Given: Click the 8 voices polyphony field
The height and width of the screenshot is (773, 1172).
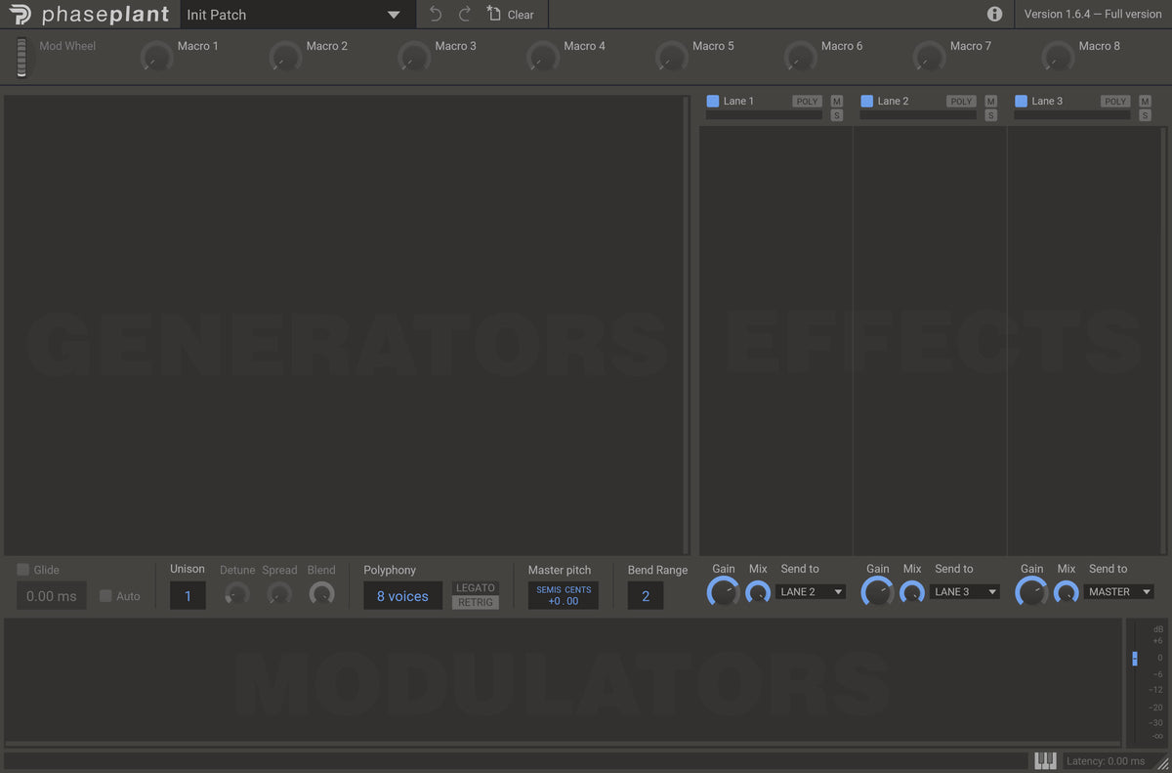Looking at the screenshot, I should point(402,596).
